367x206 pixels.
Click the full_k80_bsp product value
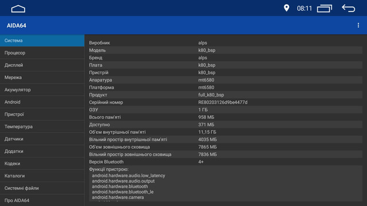(211, 95)
